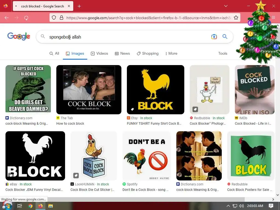Click the browser forward arrow
The width and height of the screenshot is (280, 210).
(x=16, y=18)
